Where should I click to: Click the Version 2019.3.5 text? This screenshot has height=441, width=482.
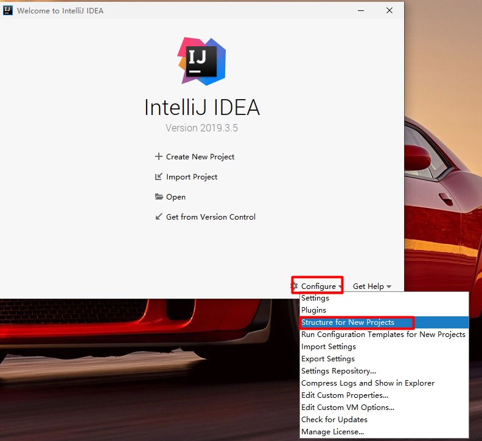(201, 128)
